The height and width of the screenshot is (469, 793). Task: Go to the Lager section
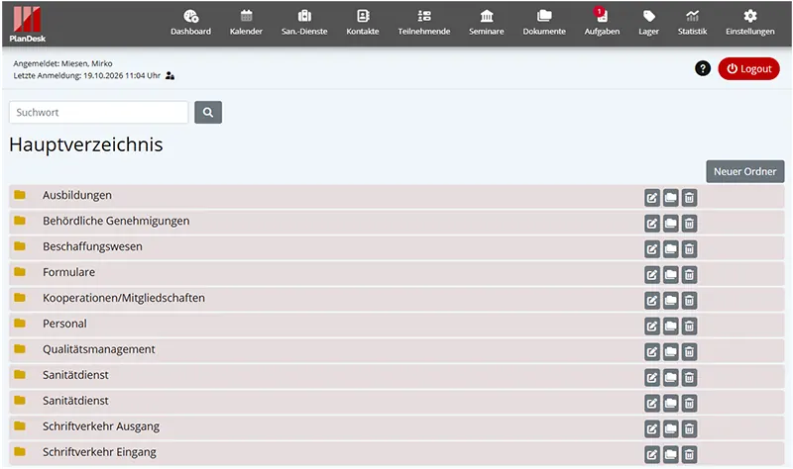pyautogui.click(x=648, y=23)
